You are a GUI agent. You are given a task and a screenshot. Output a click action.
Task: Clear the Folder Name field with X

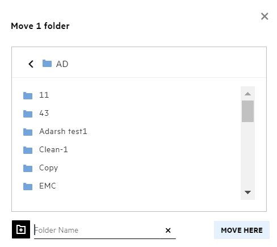point(168,231)
